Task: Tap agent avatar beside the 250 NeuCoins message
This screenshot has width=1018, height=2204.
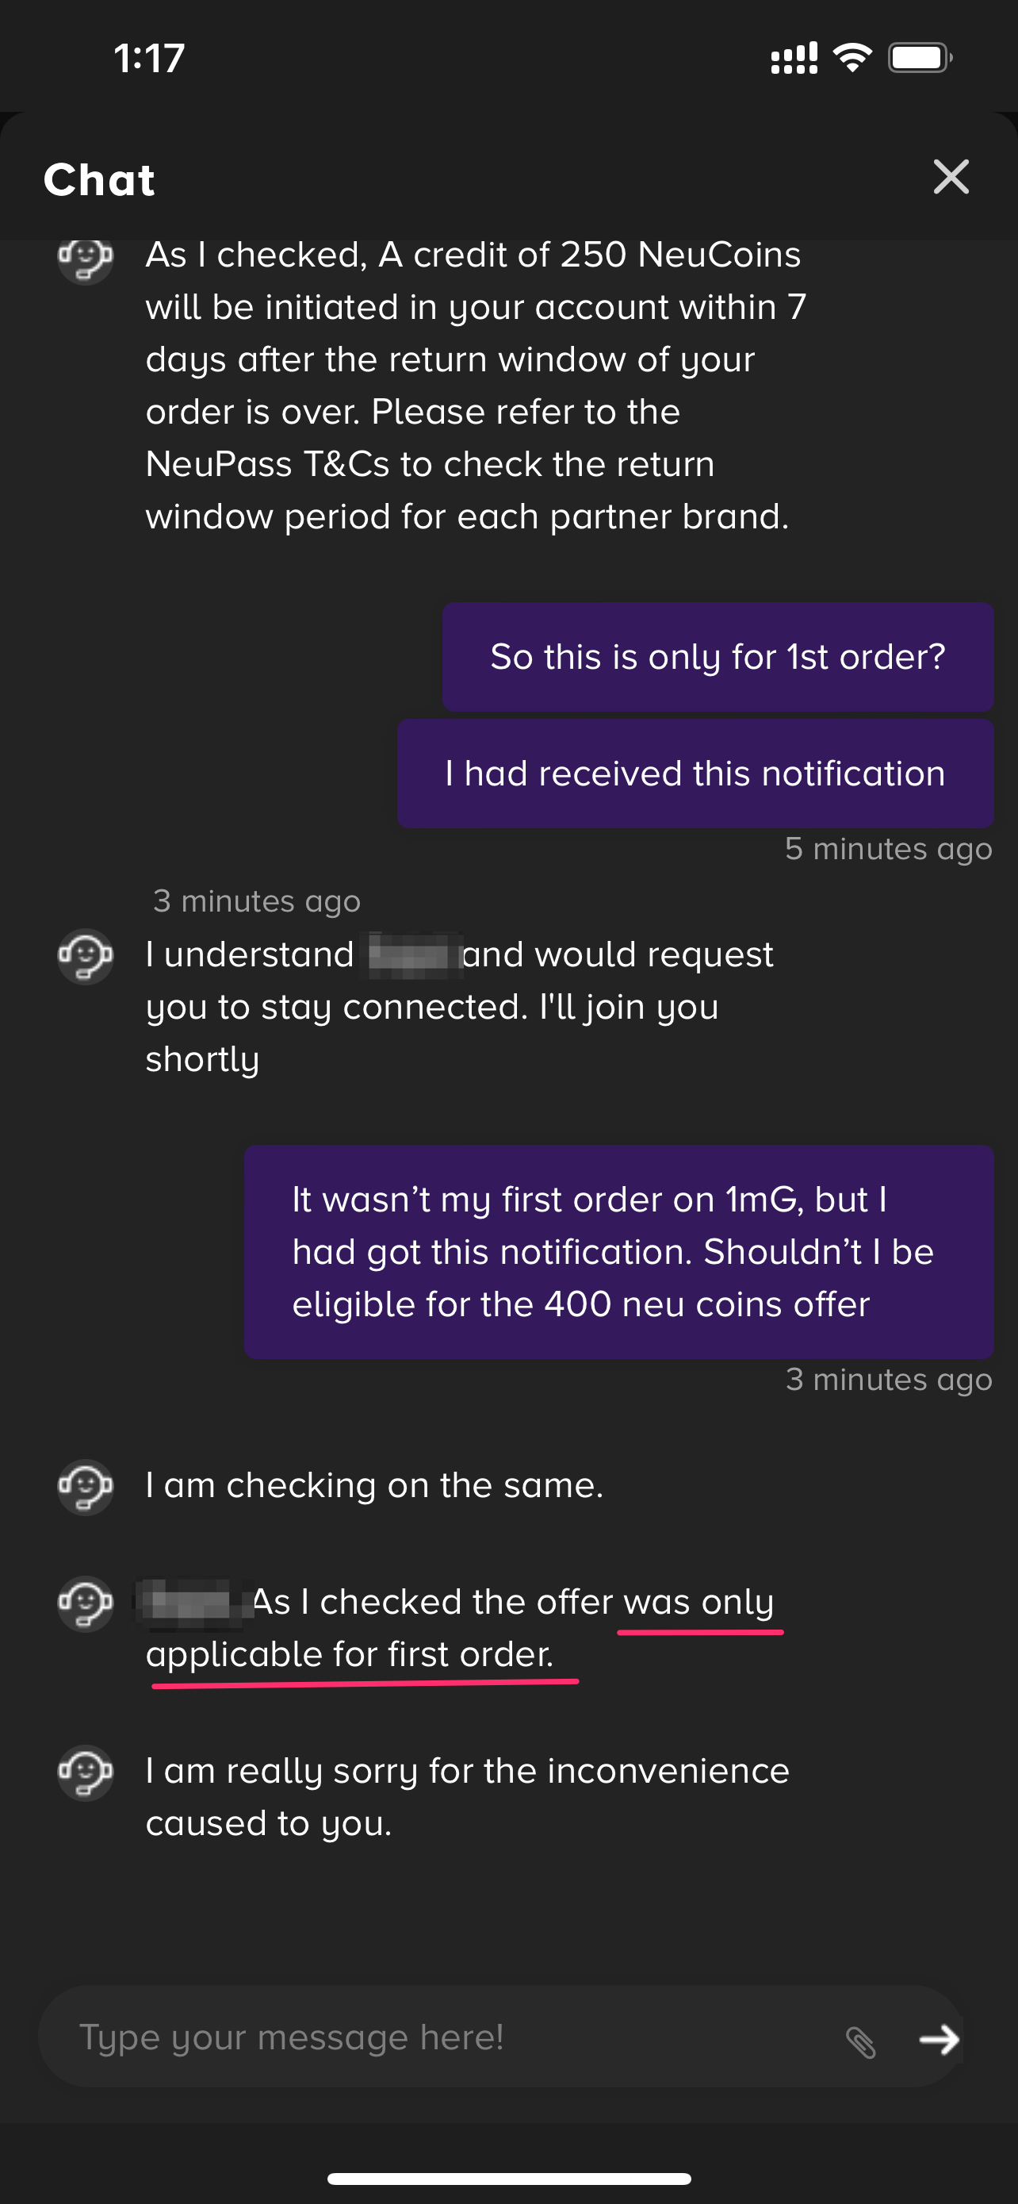Action: click(x=85, y=258)
